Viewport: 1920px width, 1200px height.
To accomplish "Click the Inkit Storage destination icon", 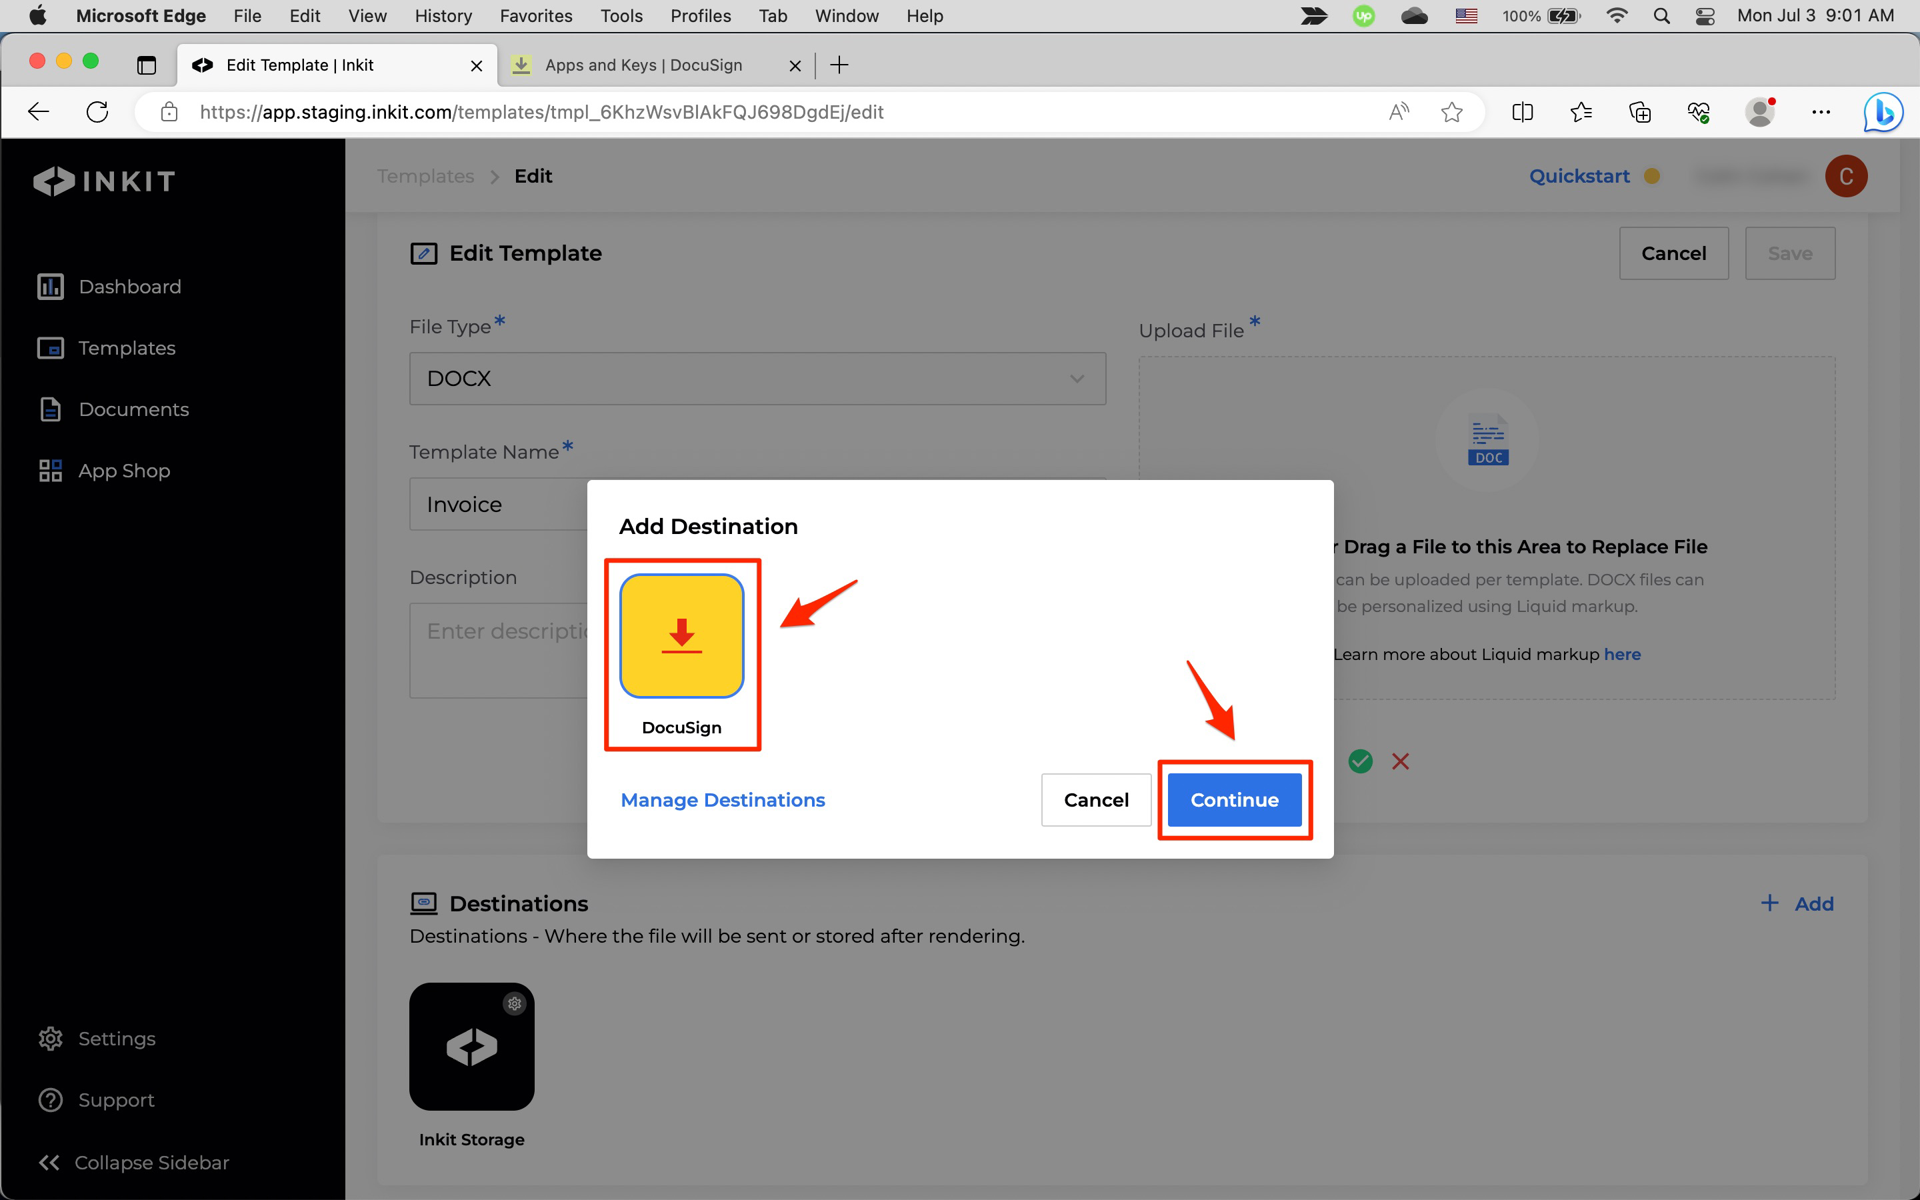I will pyautogui.click(x=471, y=1047).
